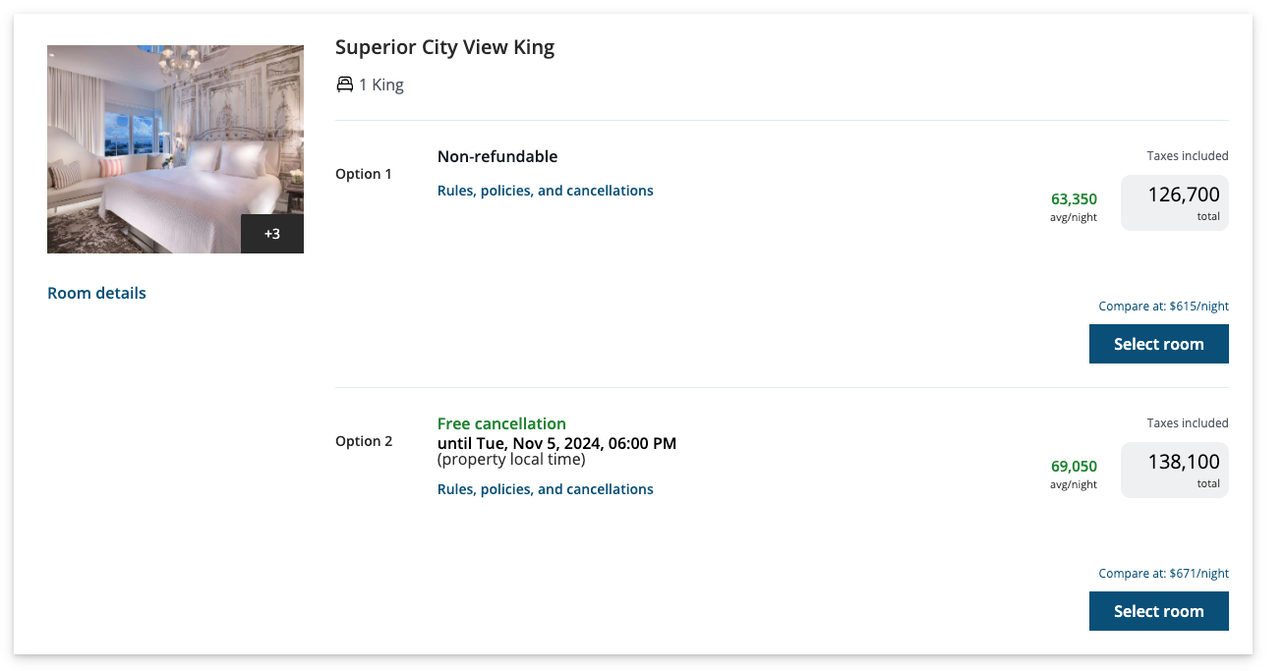Click the 63,350 avg/night price
This screenshot has height=671, width=1285.
coord(1074,199)
